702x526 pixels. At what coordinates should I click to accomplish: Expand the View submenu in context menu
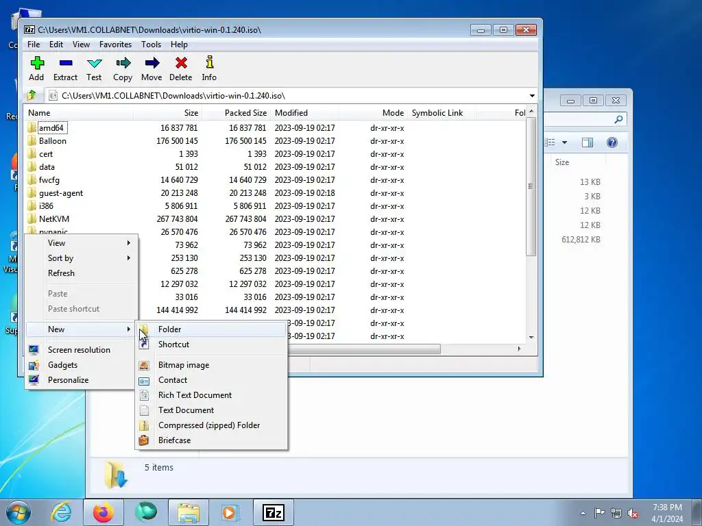pyautogui.click(x=82, y=243)
